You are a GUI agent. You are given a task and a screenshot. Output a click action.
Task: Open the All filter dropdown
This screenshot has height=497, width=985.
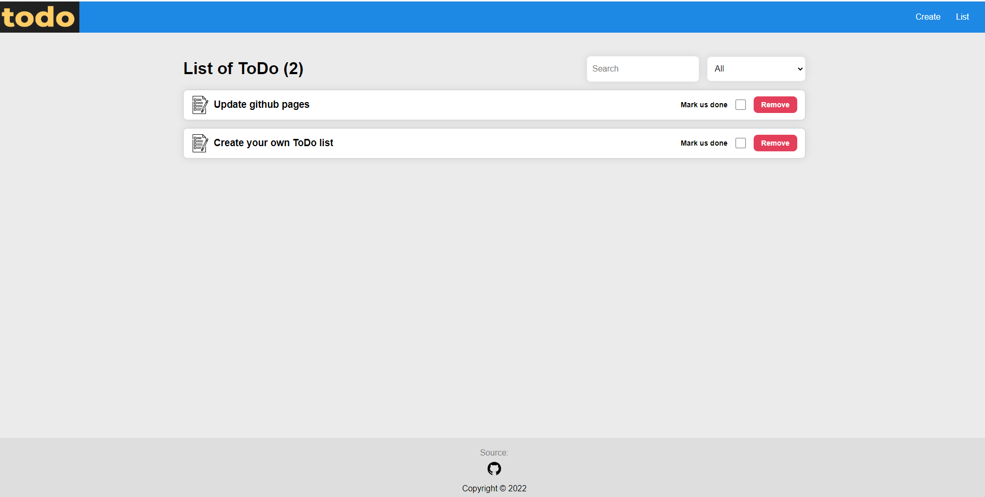click(x=756, y=69)
